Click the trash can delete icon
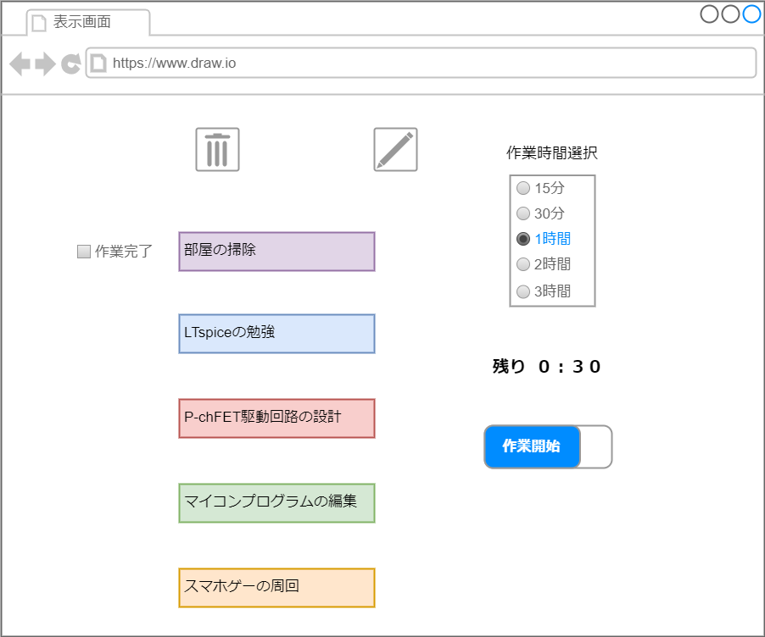The image size is (765, 637). pyautogui.click(x=217, y=150)
